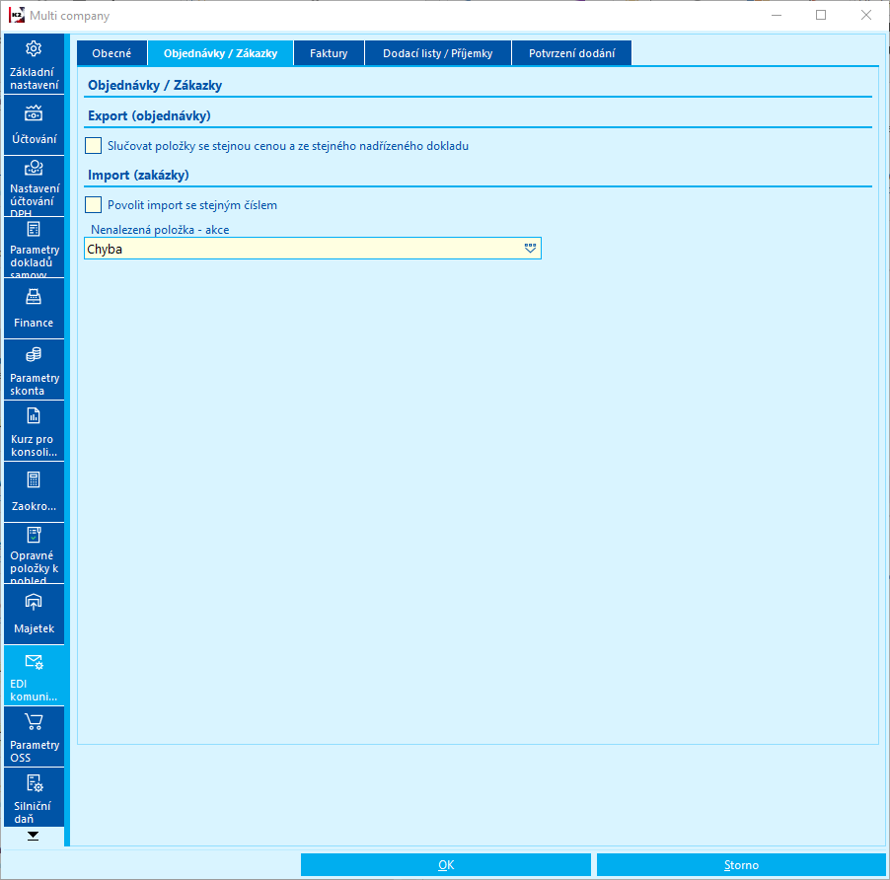Cancel with the Storno button
The image size is (890, 880).
[741, 864]
